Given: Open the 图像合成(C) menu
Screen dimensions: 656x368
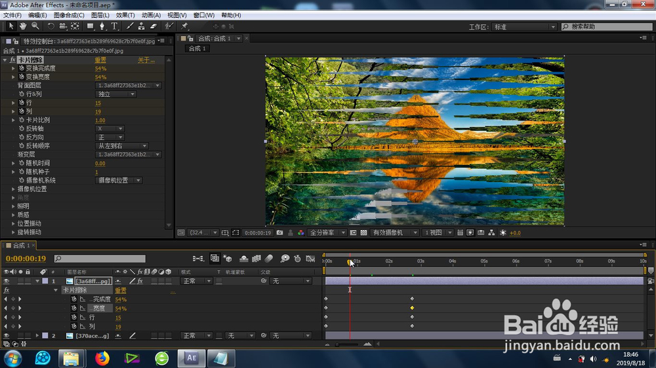Looking at the screenshot, I should (69, 15).
